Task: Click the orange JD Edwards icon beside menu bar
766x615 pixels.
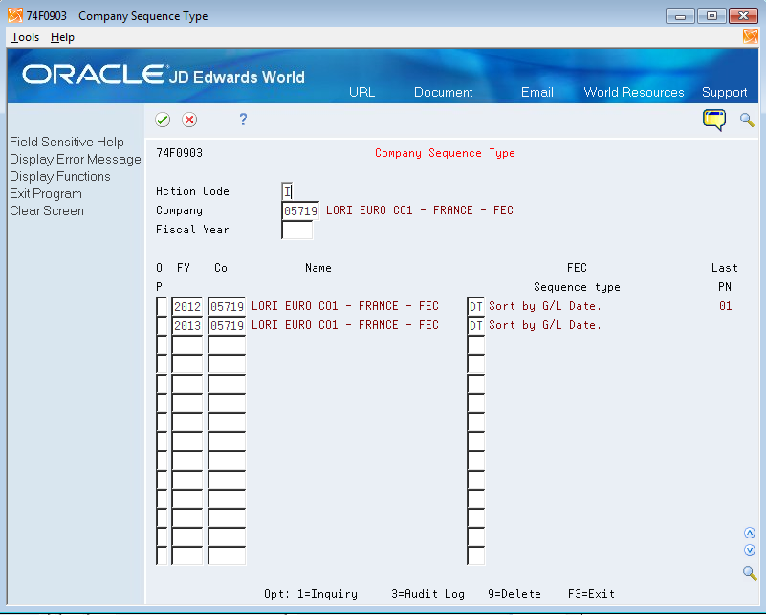Action: click(750, 36)
